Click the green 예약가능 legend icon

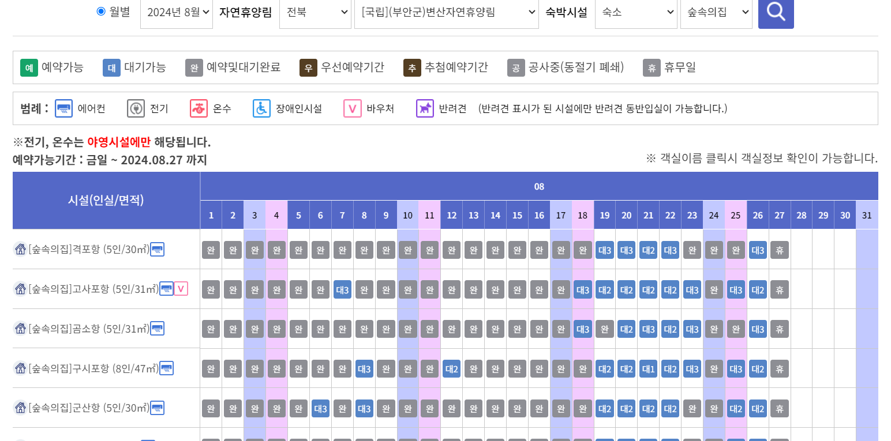pos(29,67)
